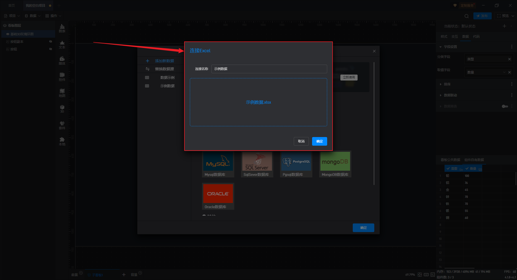Switch to the 看板公共数据 tab
517x280 pixels.
[450, 160]
